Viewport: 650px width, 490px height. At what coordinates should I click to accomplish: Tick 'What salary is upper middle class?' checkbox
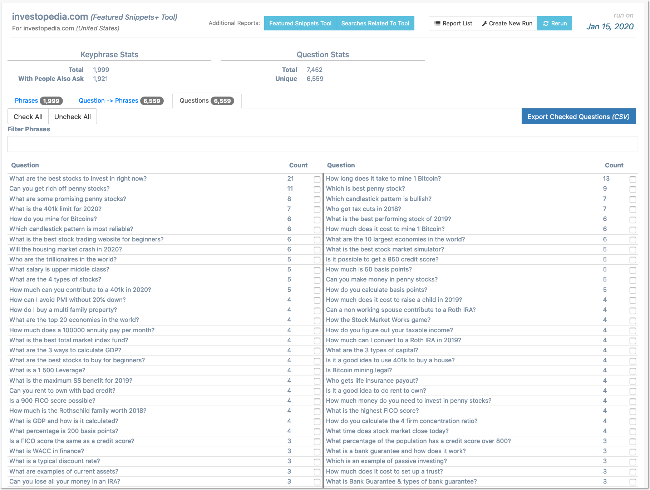(317, 270)
